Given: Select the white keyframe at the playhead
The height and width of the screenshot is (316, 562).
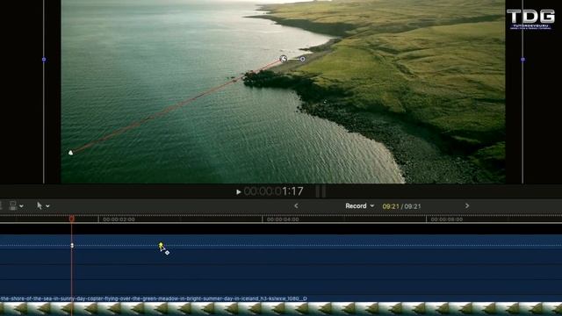Looking at the screenshot, I should pos(72,246).
